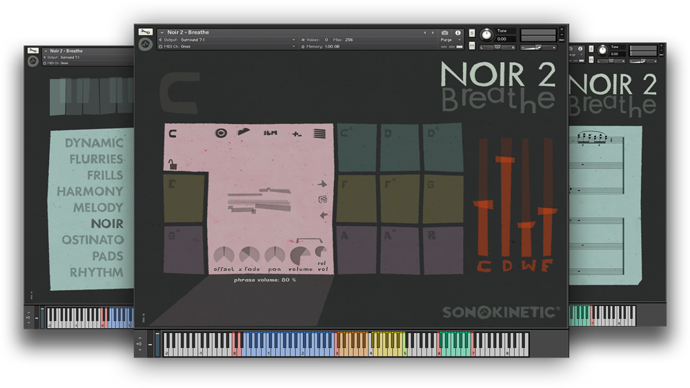Select the D# phrase pad
690x388 pixels.
[443, 147]
